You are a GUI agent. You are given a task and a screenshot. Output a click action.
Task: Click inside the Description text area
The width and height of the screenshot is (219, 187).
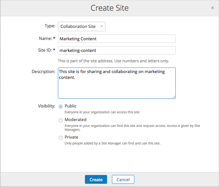coord(117,83)
